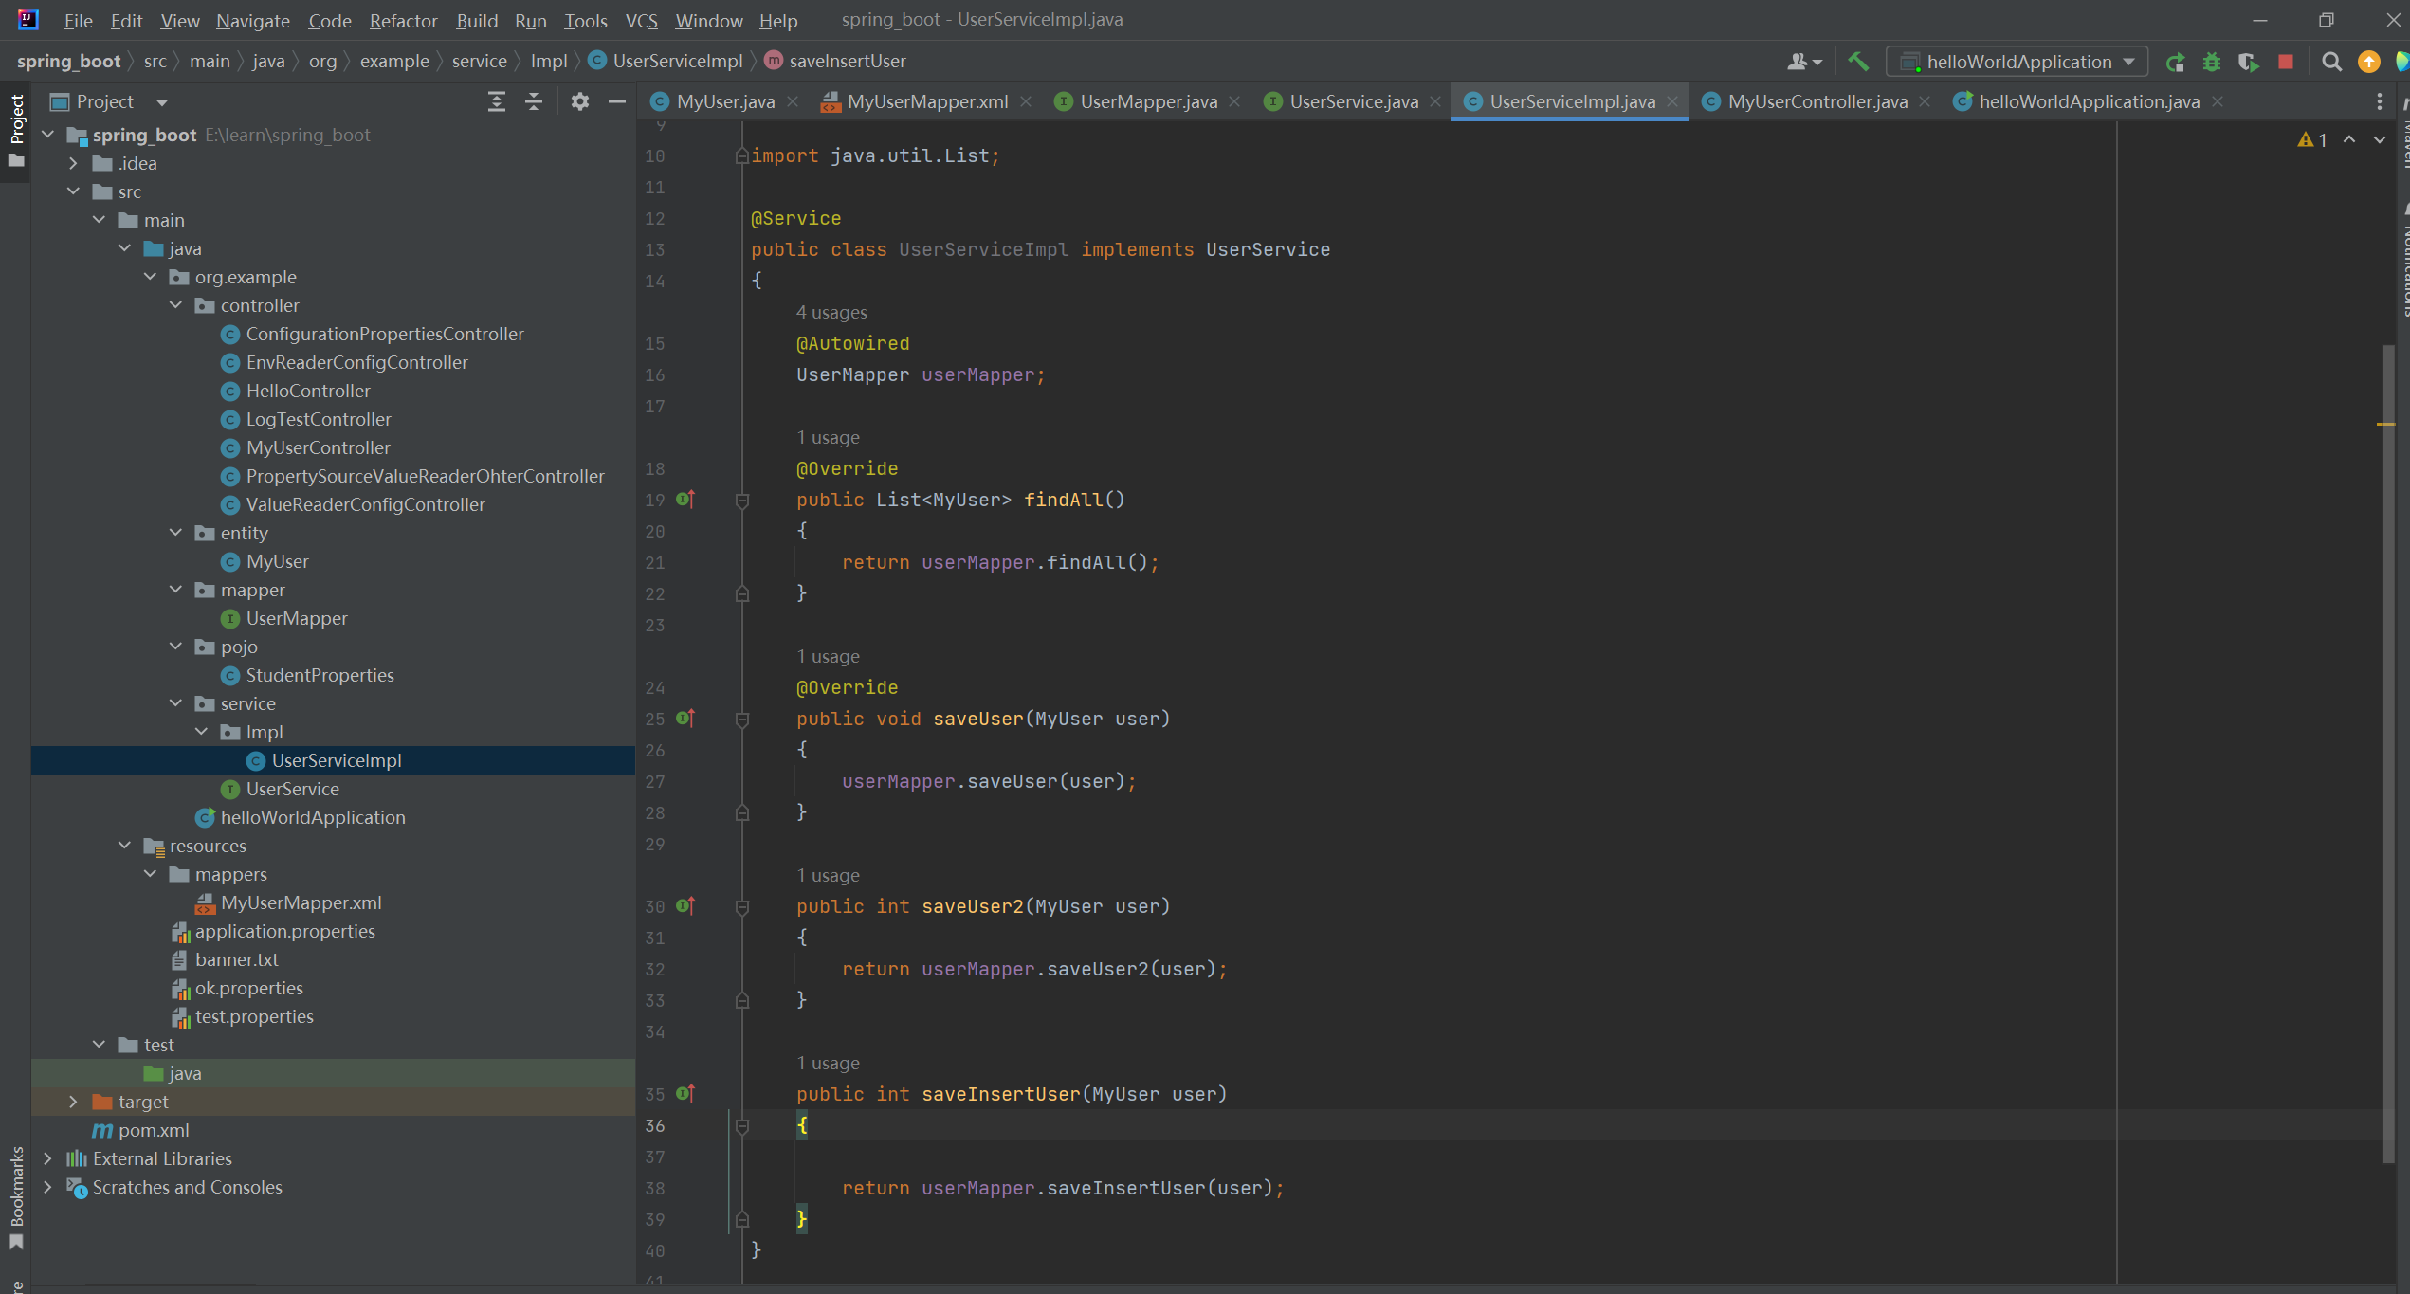
Task: Run with Coverage using the shield icon
Action: coord(2248,62)
